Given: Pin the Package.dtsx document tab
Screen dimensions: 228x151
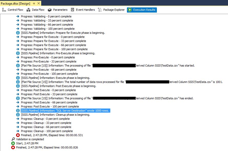Looking at the screenshot, I should click(34, 3).
